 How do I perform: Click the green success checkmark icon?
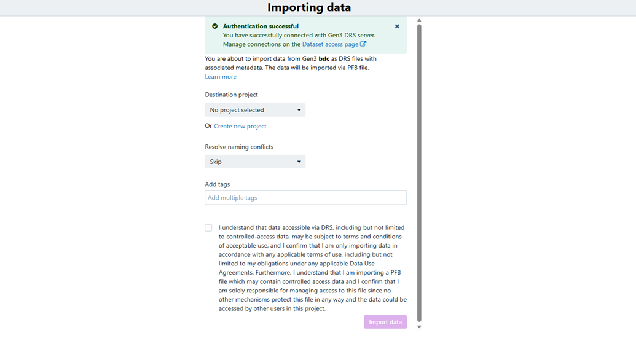tap(214, 26)
